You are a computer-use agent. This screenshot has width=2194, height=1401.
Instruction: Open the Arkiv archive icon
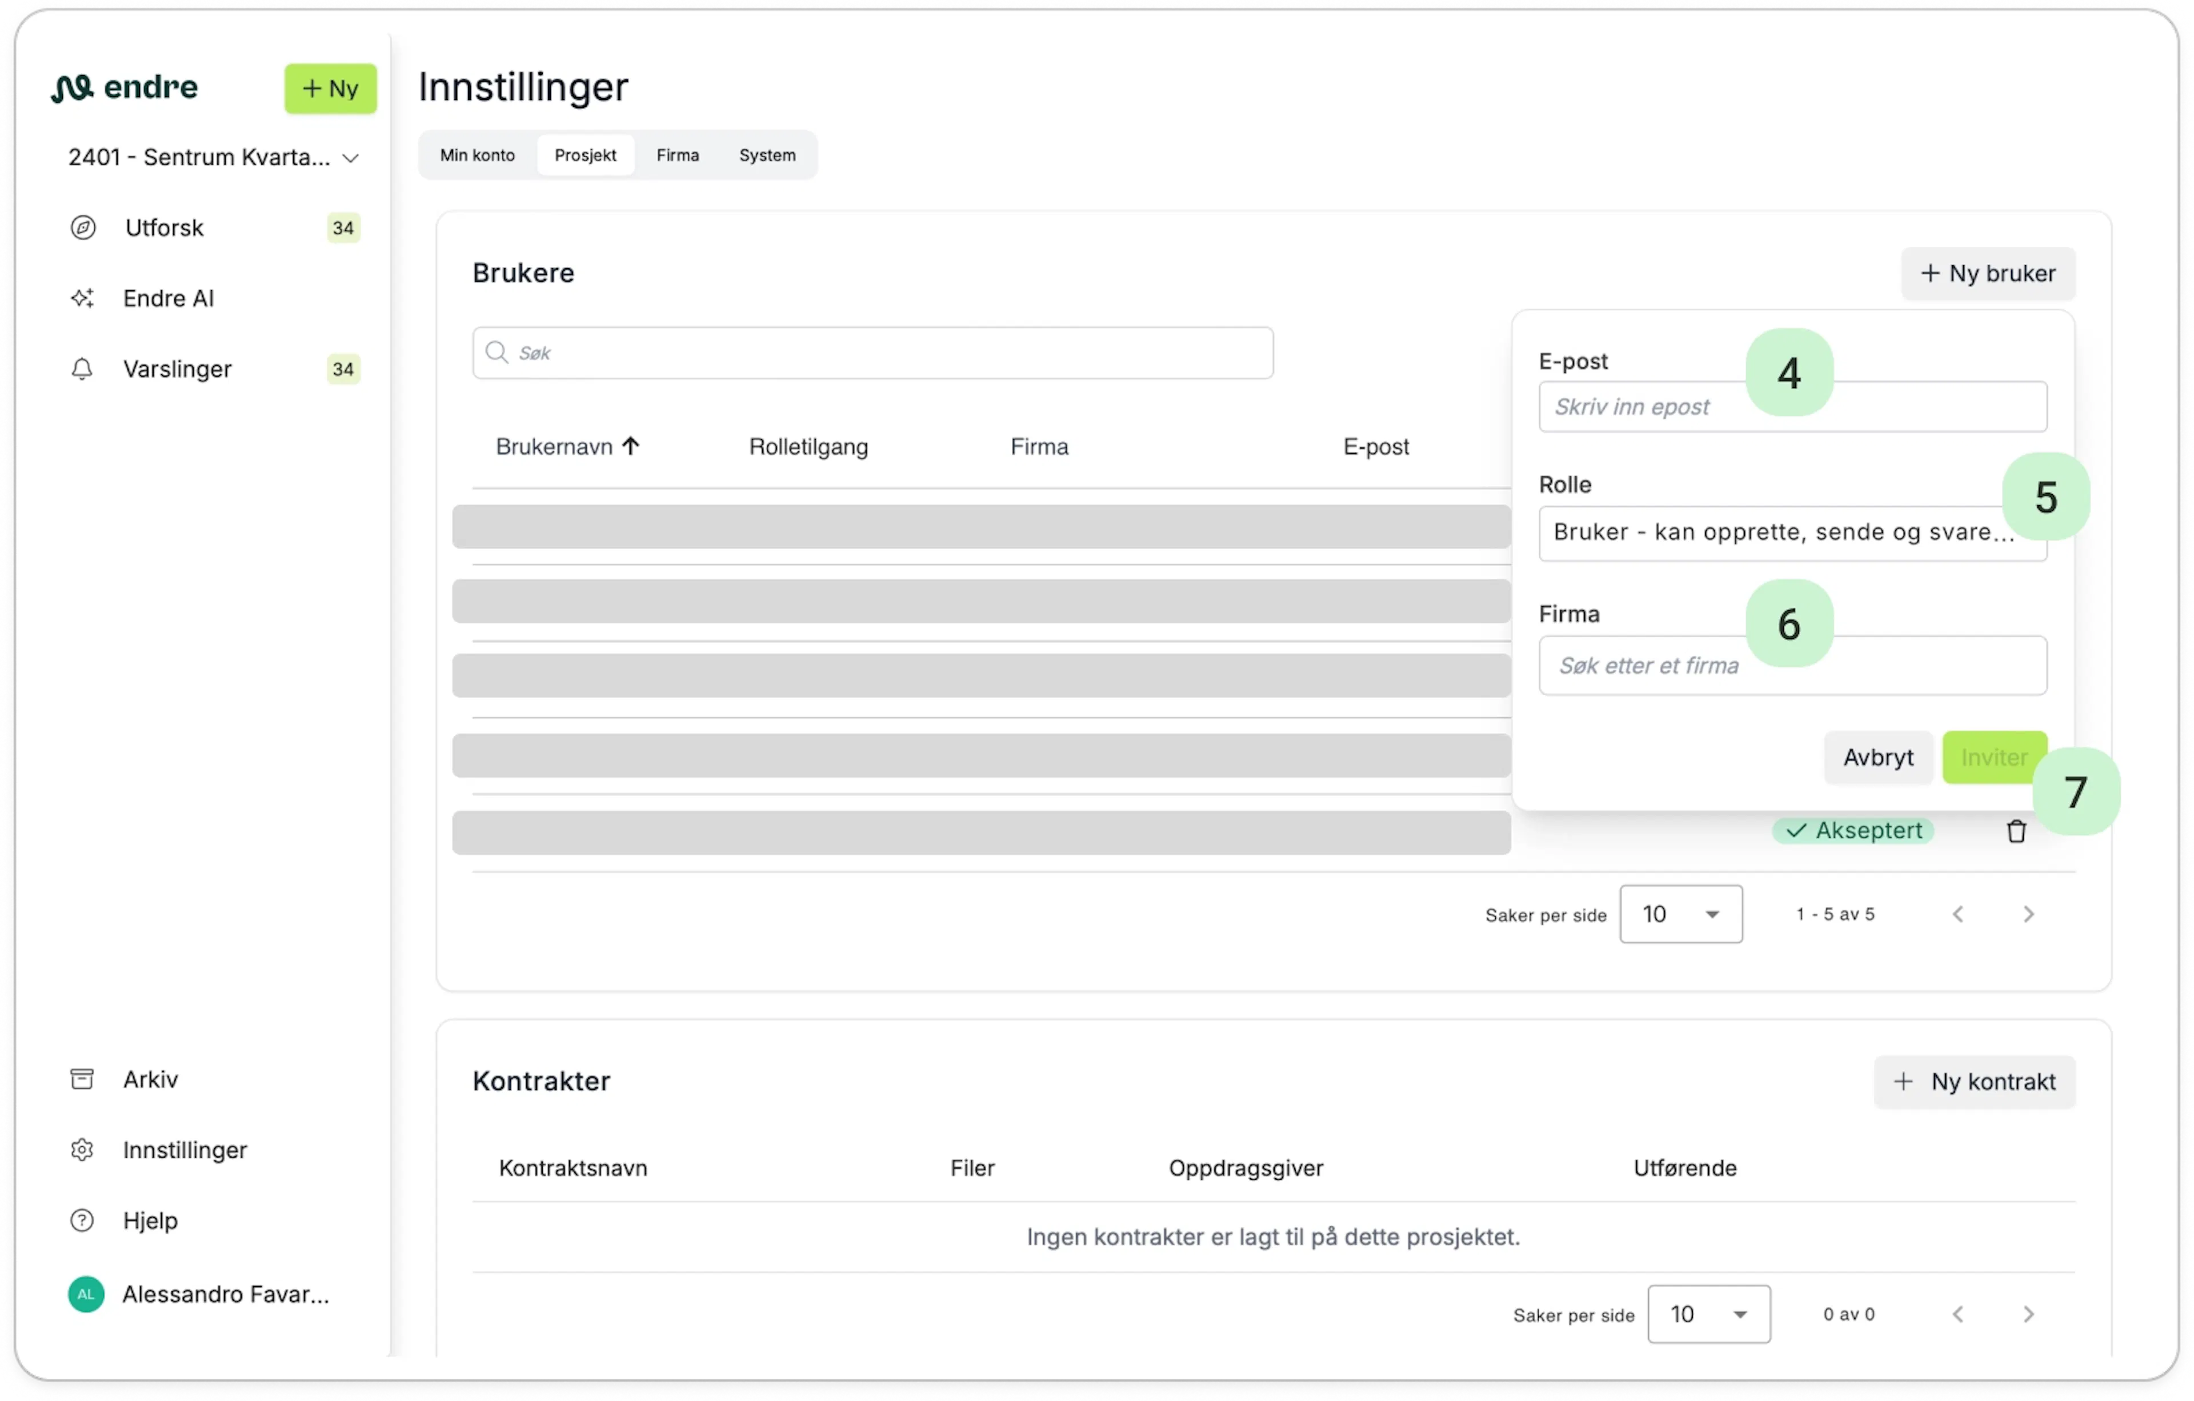pos(82,1080)
